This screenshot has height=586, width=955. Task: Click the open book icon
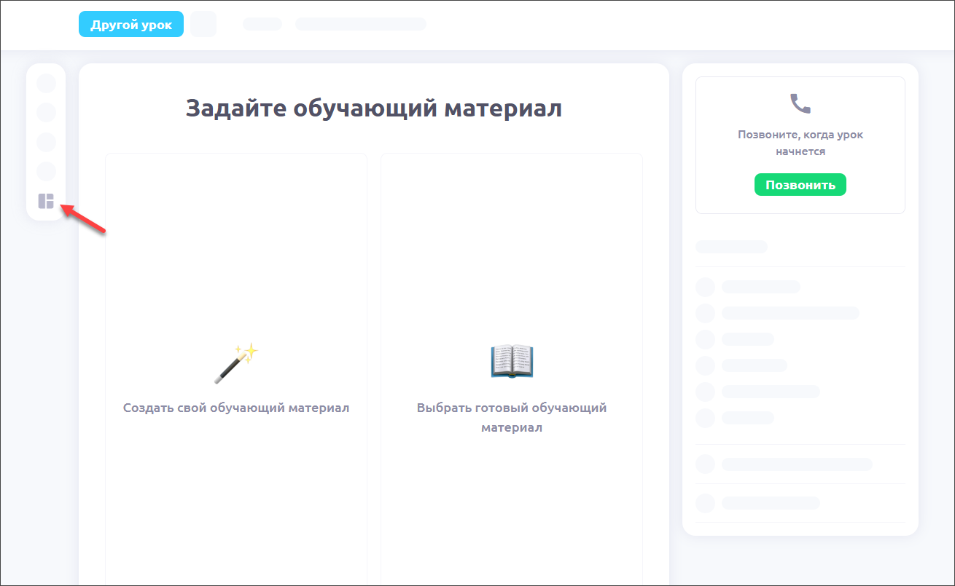pos(512,361)
